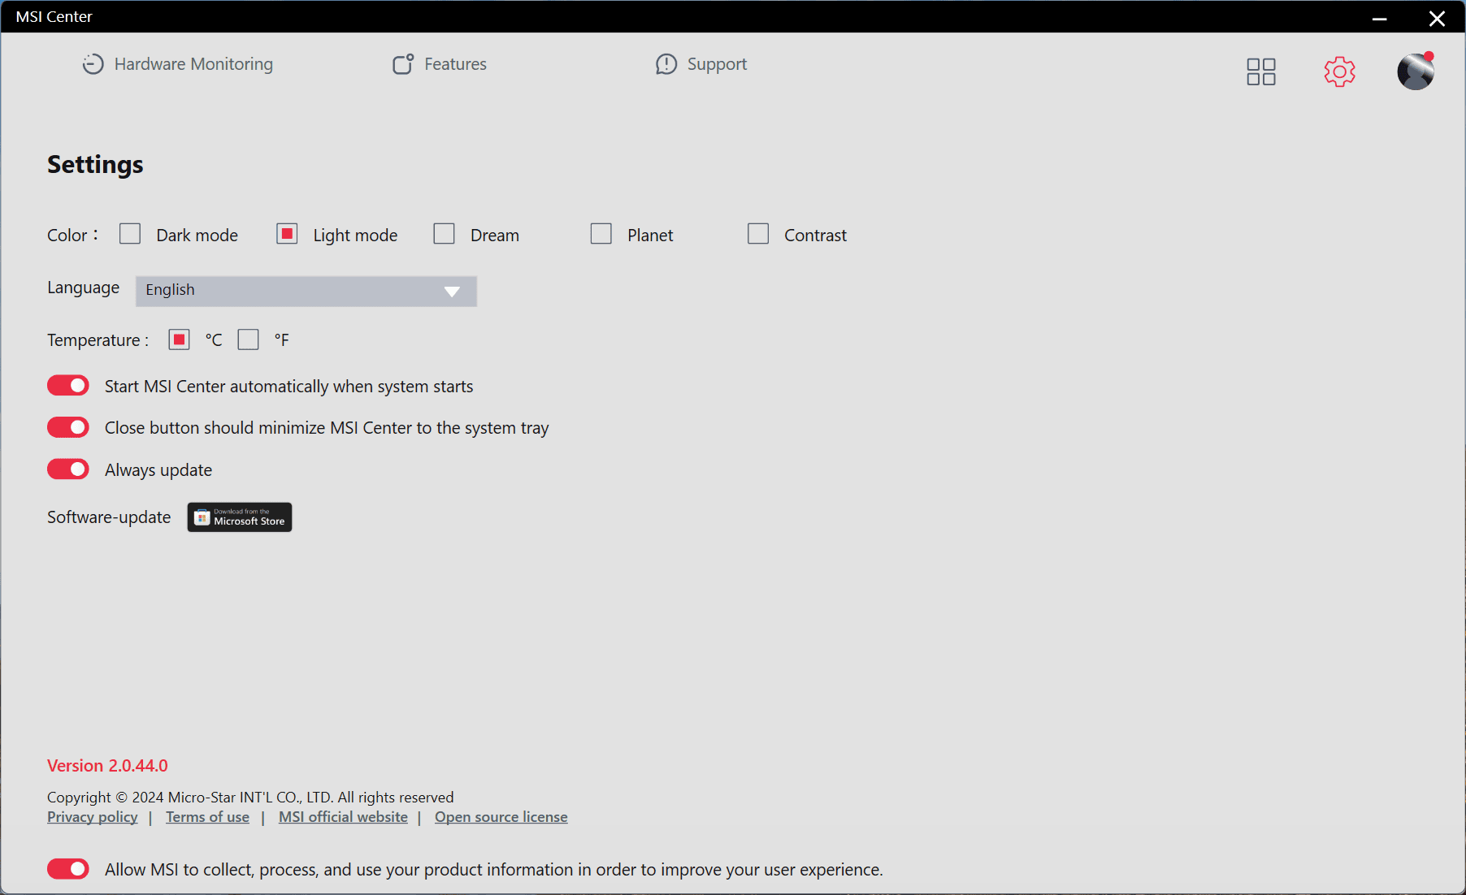Click the red settings gear icon
This screenshot has width=1466, height=895.
(1339, 71)
